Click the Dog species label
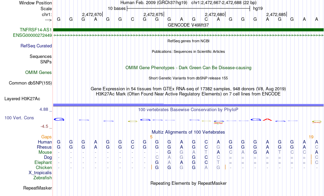324x196 pixels. (48, 157)
